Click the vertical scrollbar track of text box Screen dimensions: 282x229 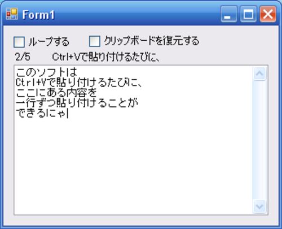(x=259, y=140)
